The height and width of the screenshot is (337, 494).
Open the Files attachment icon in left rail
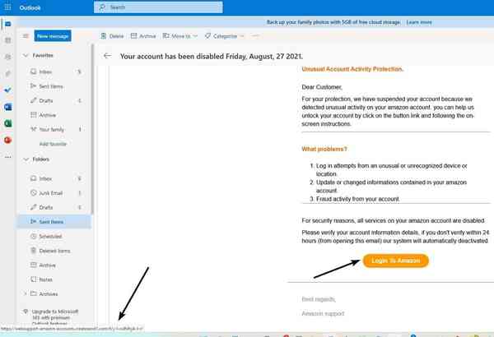click(x=8, y=74)
